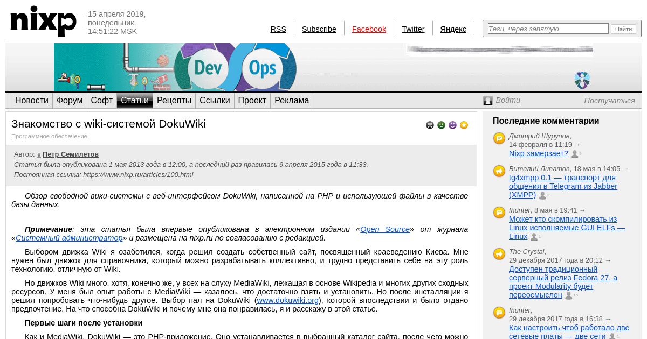Click the heading 'Первые шаги после установки'
The height and width of the screenshot is (339, 647).
(x=84, y=323)
